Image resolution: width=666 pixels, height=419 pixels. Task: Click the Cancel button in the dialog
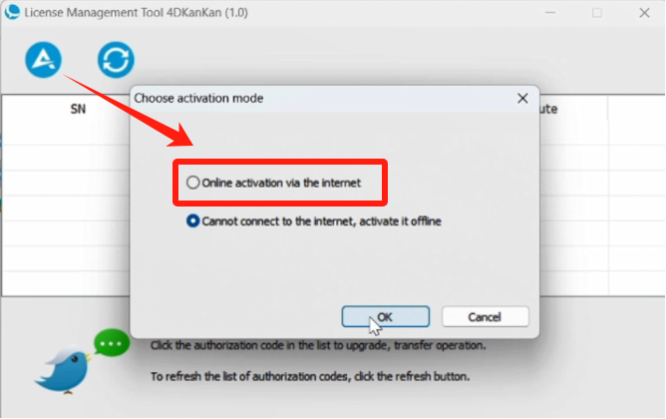tap(486, 316)
